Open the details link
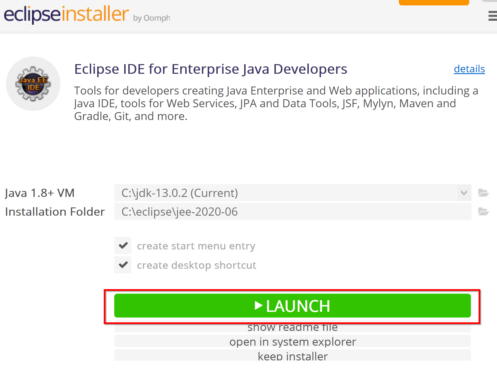Image resolution: width=497 pixels, height=374 pixels. tap(469, 69)
